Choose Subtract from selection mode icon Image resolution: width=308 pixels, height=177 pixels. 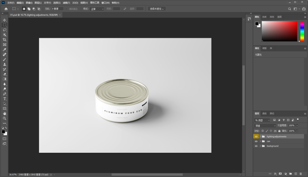(x=34, y=9)
